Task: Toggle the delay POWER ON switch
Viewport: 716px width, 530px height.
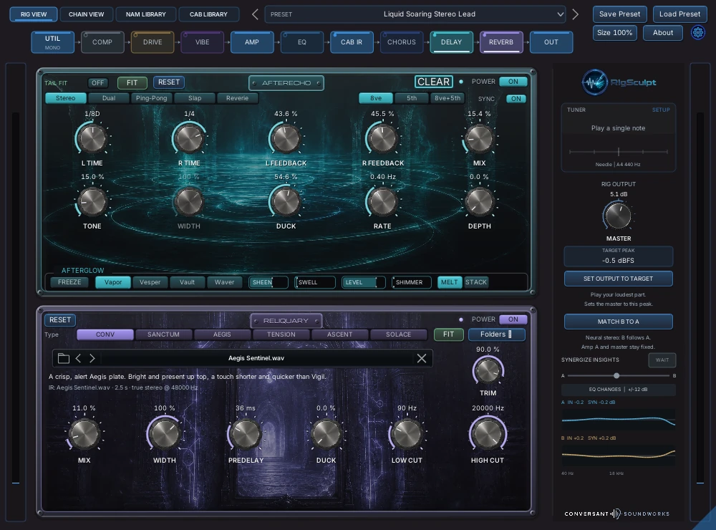Action: coord(513,82)
